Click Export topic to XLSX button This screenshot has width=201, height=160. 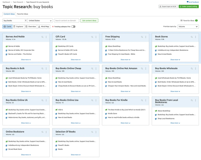coord(168,6)
